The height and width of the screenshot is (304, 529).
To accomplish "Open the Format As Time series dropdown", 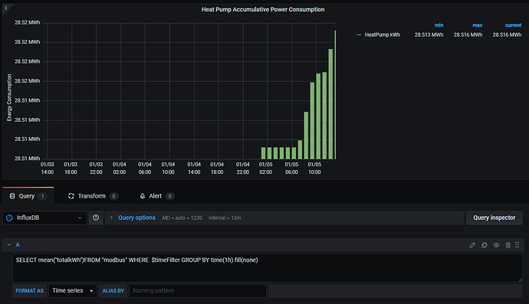I will point(73,290).
